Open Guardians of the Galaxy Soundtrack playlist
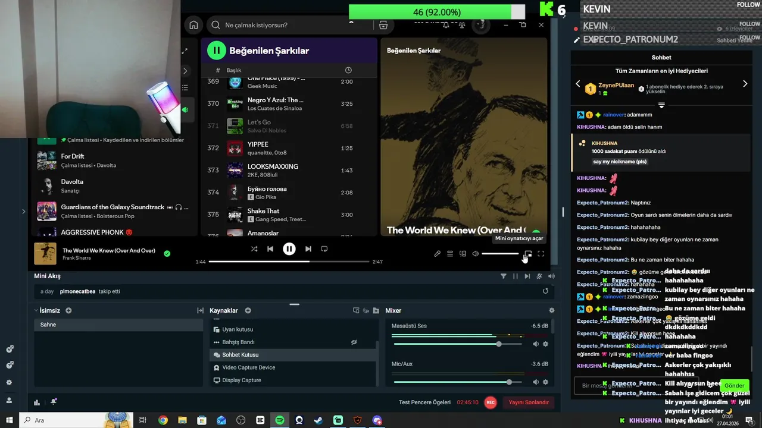This screenshot has height=428, width=762. (113, 211)
